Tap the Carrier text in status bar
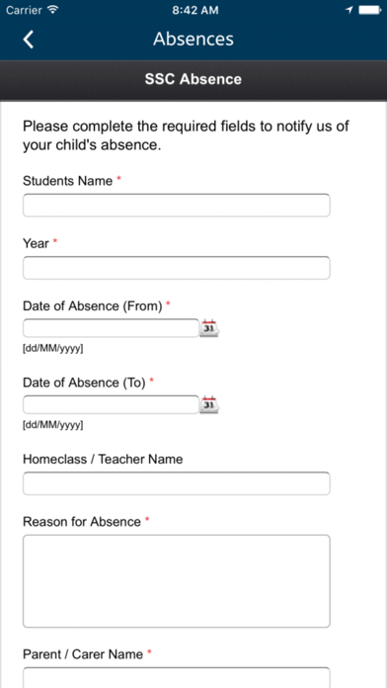The image size is (387, 688). pos(24,10)
